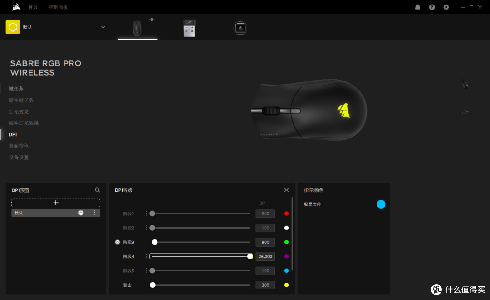The height and width of the screenshot is (300, 490).
Task: Click the DPI等级 panel scrollbar
Action: [x=292, y=233]
